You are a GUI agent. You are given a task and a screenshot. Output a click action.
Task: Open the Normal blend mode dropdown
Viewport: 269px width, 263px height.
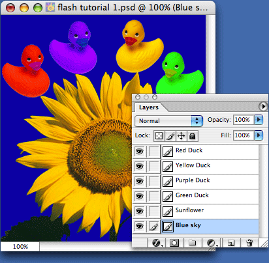coord(168,120)
